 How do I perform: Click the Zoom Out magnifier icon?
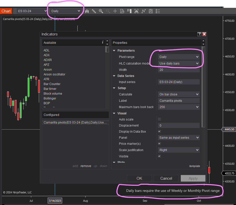[x=108, y=11]
